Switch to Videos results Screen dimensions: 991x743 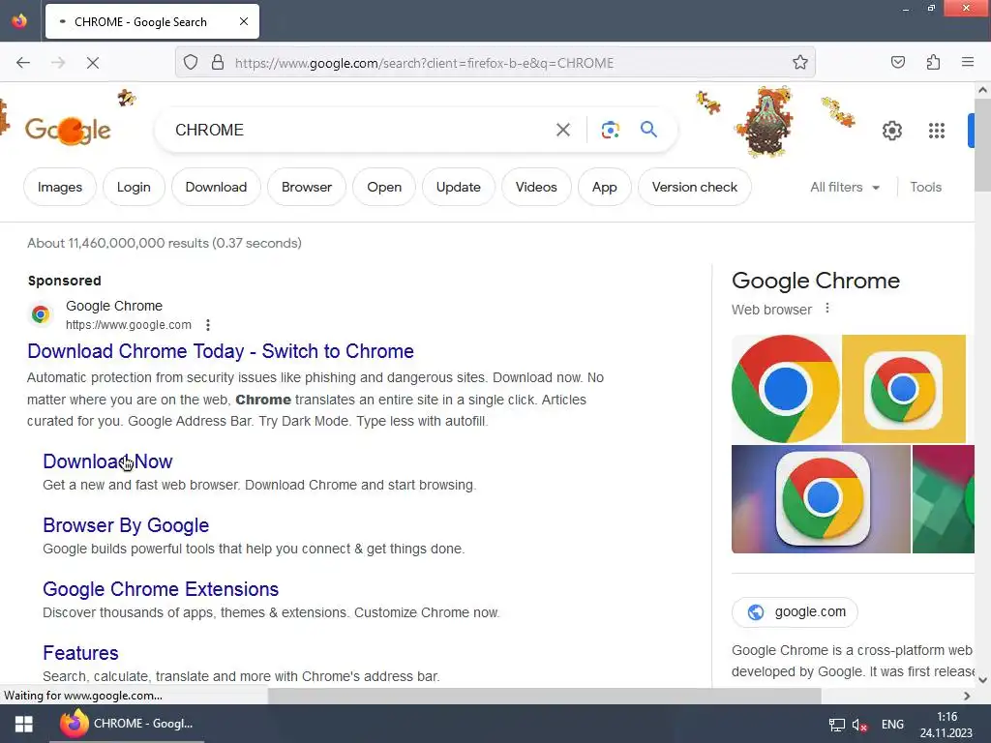point(536,187)
